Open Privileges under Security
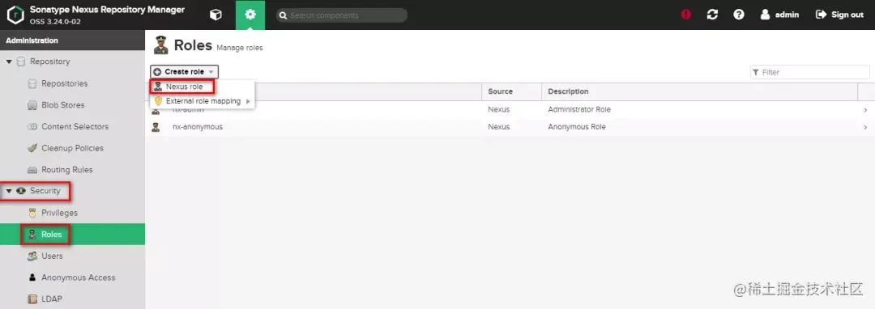The image size is (875, 309). pyautogui.click(x=59, y=214)
